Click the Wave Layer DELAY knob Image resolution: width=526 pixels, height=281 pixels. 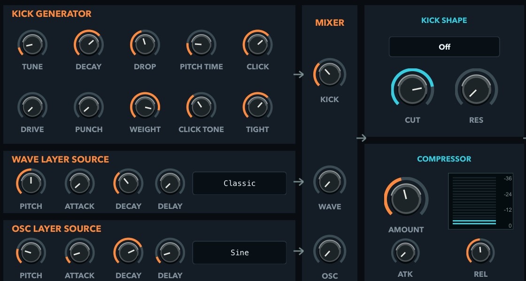point(170,183)
